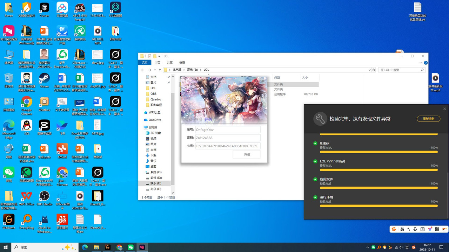Click 重新检测 button in repair tool
Image resolution: width=449 pixels, height=252 pixels.
428,119
